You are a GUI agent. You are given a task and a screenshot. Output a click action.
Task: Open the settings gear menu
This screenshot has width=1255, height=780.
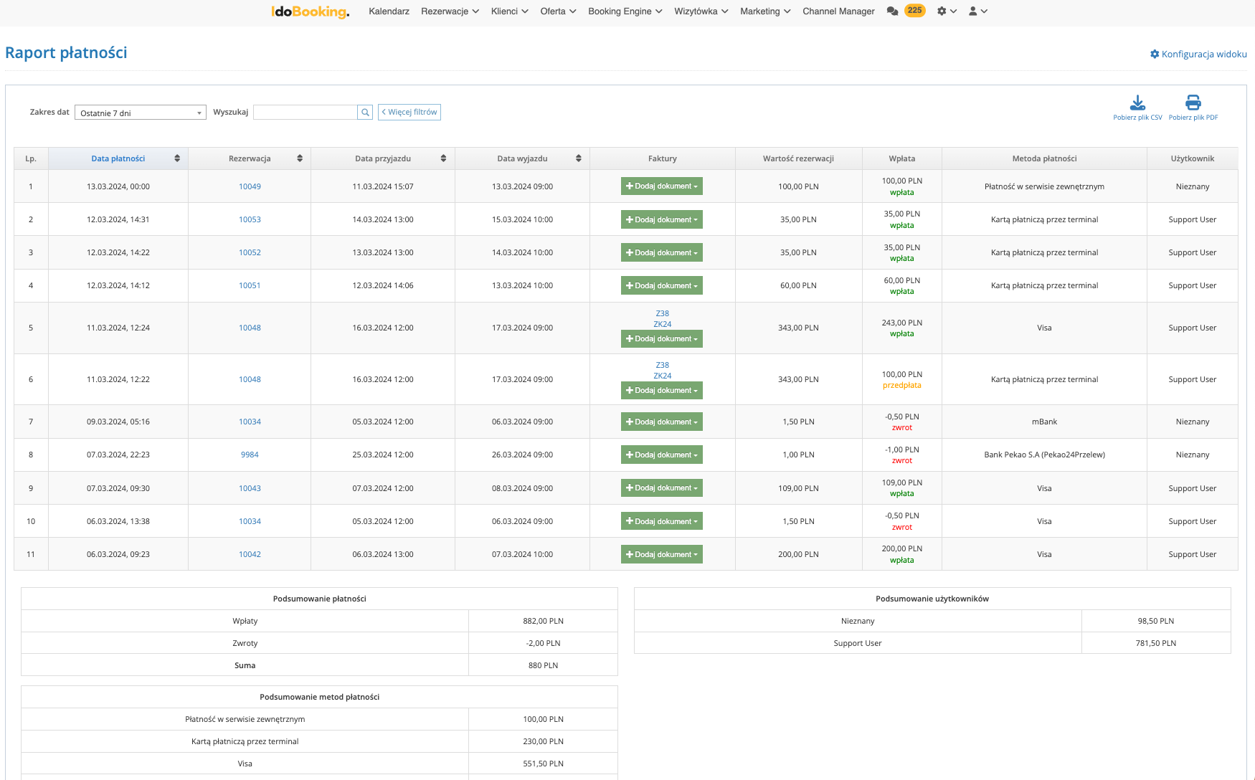(946, 11)
